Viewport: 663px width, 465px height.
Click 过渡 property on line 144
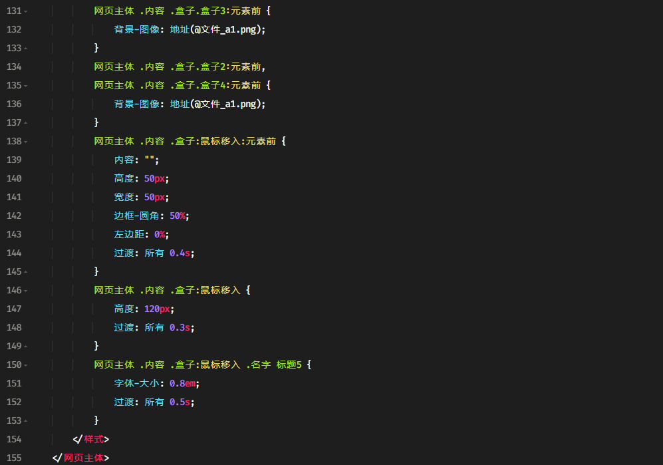tap(124, 253)
